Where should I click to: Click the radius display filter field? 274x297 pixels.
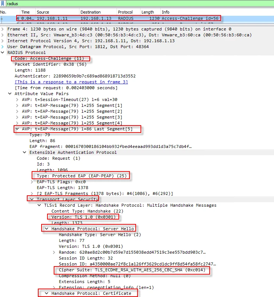[110, 4]
